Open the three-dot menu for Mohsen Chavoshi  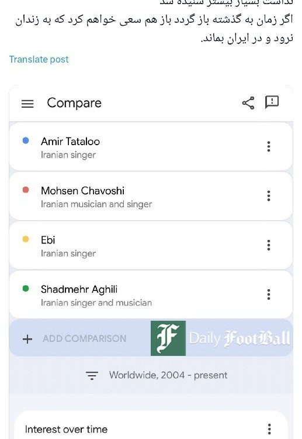click(269, 196)
